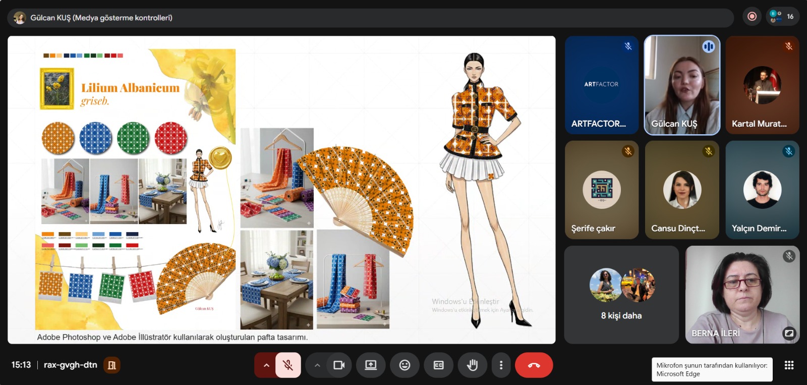This screenshot has height=385, width=807.
Task: Click the recording indicator icon
Action: click(x=752, y=17)
